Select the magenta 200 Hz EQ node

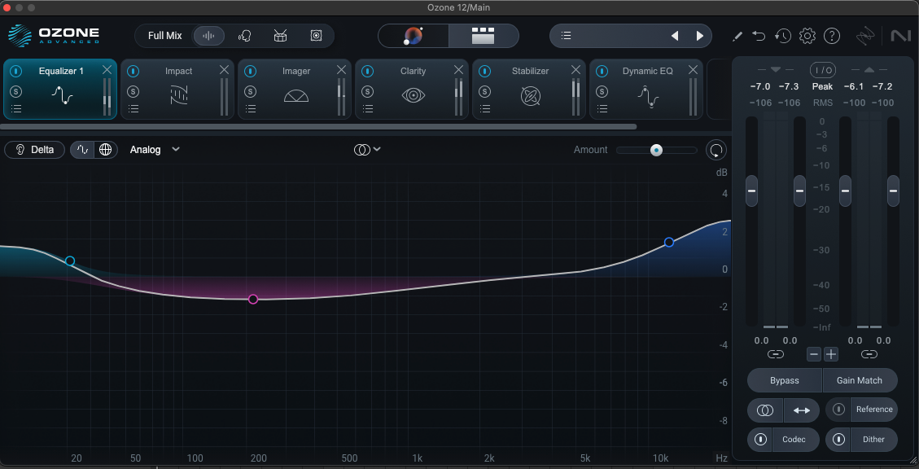[253, 299]
